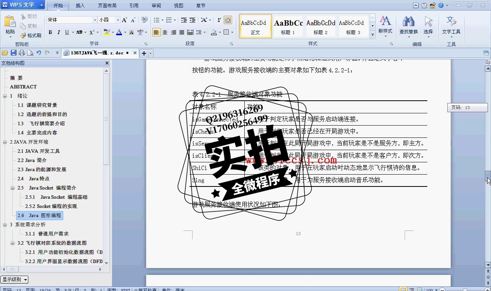Apply the 正文 style

255,26
